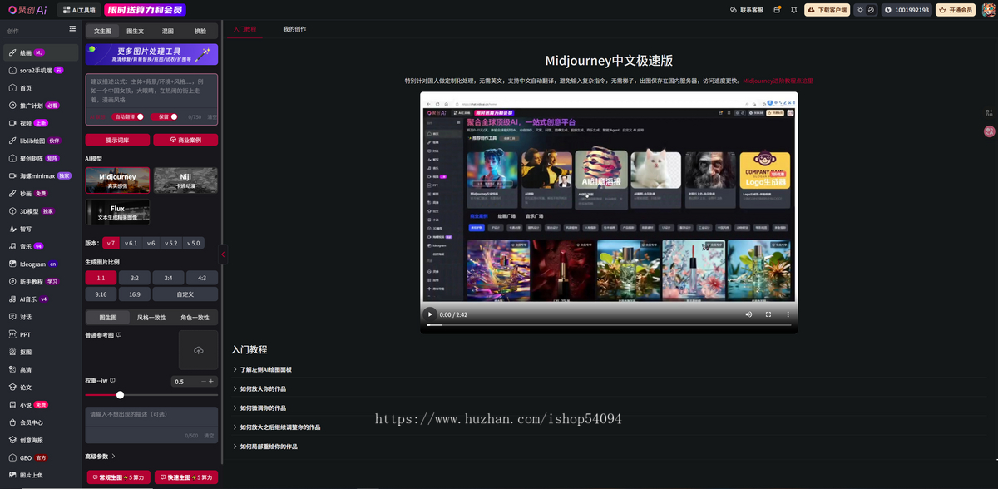Expand 如何微调你的作品 tutorial
This screenshot has width=998, height=489.
(259, 408)
